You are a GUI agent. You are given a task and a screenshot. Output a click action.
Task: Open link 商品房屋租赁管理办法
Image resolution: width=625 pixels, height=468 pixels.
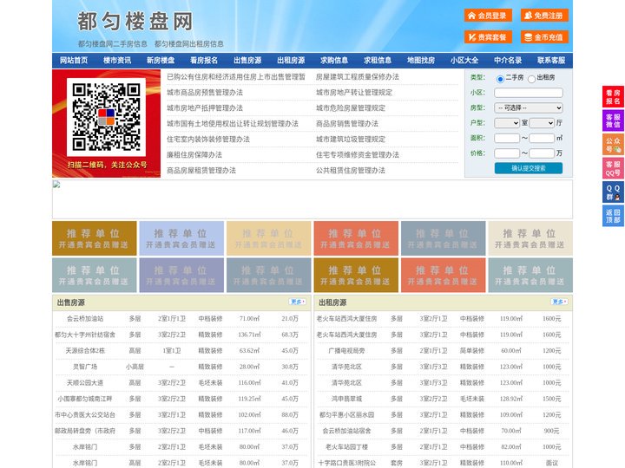pos(201,171)
